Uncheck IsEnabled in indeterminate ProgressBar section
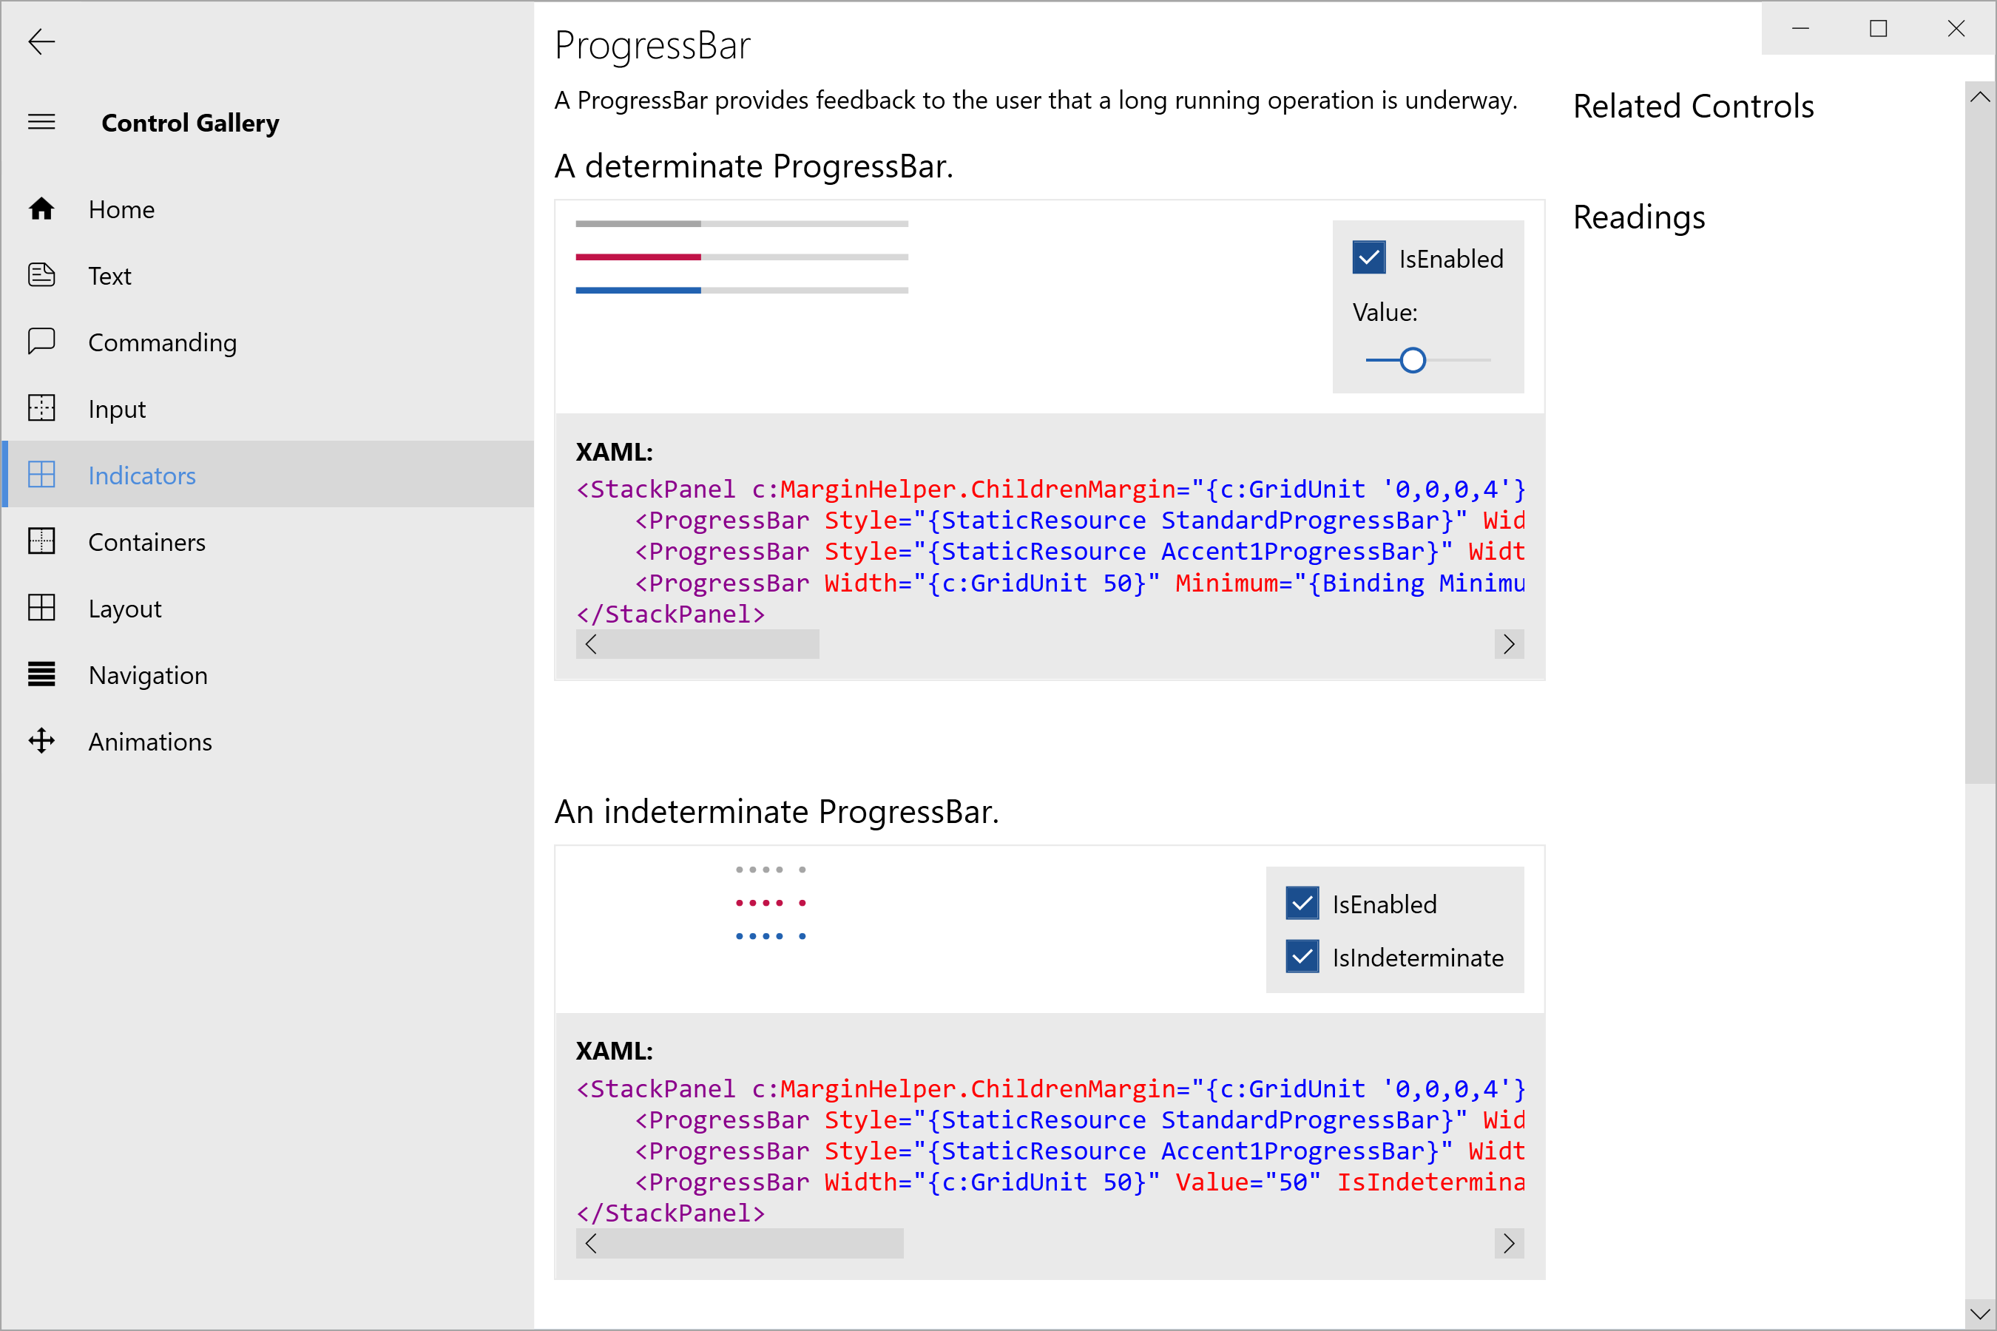Image resolution: width=1997 pixels, height=1331 pixels. point(1302,904)
